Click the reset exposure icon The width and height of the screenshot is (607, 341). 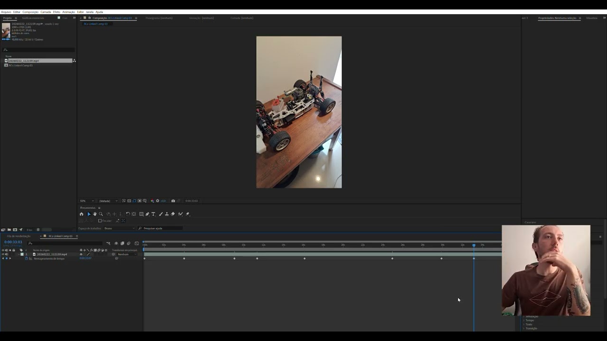tap(157, 201)
